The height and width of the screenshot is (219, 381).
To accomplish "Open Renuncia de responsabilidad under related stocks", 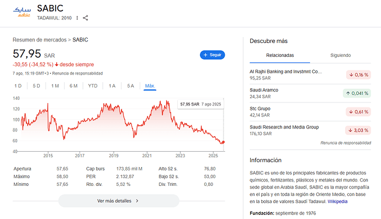I will tap(346, 143).
